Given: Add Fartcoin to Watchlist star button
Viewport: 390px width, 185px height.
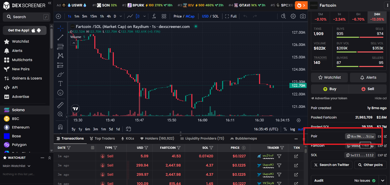Looking at the screenshot, I should pos(329,77).
